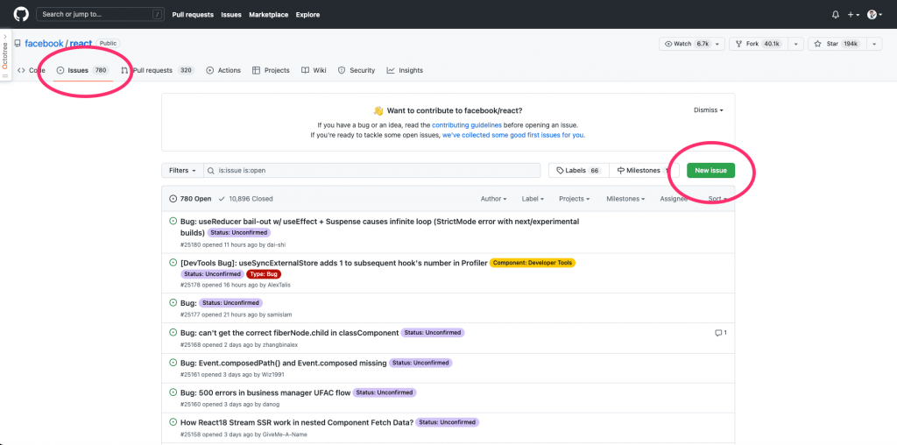Open the 500 errors business manager issue
Image resolution: width=897 pixels, height=445 pixels.
point(265,393)
